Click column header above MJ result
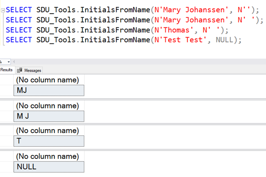This screenshot has width=266, height=177. 49,80
